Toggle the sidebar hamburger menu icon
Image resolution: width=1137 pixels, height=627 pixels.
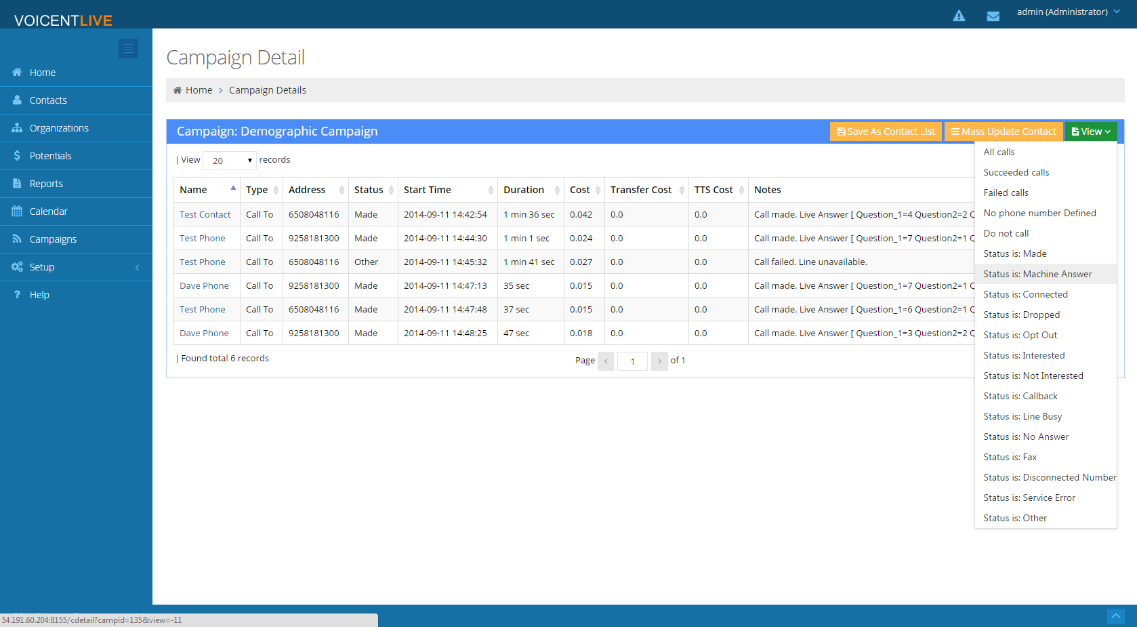point(128,48)
